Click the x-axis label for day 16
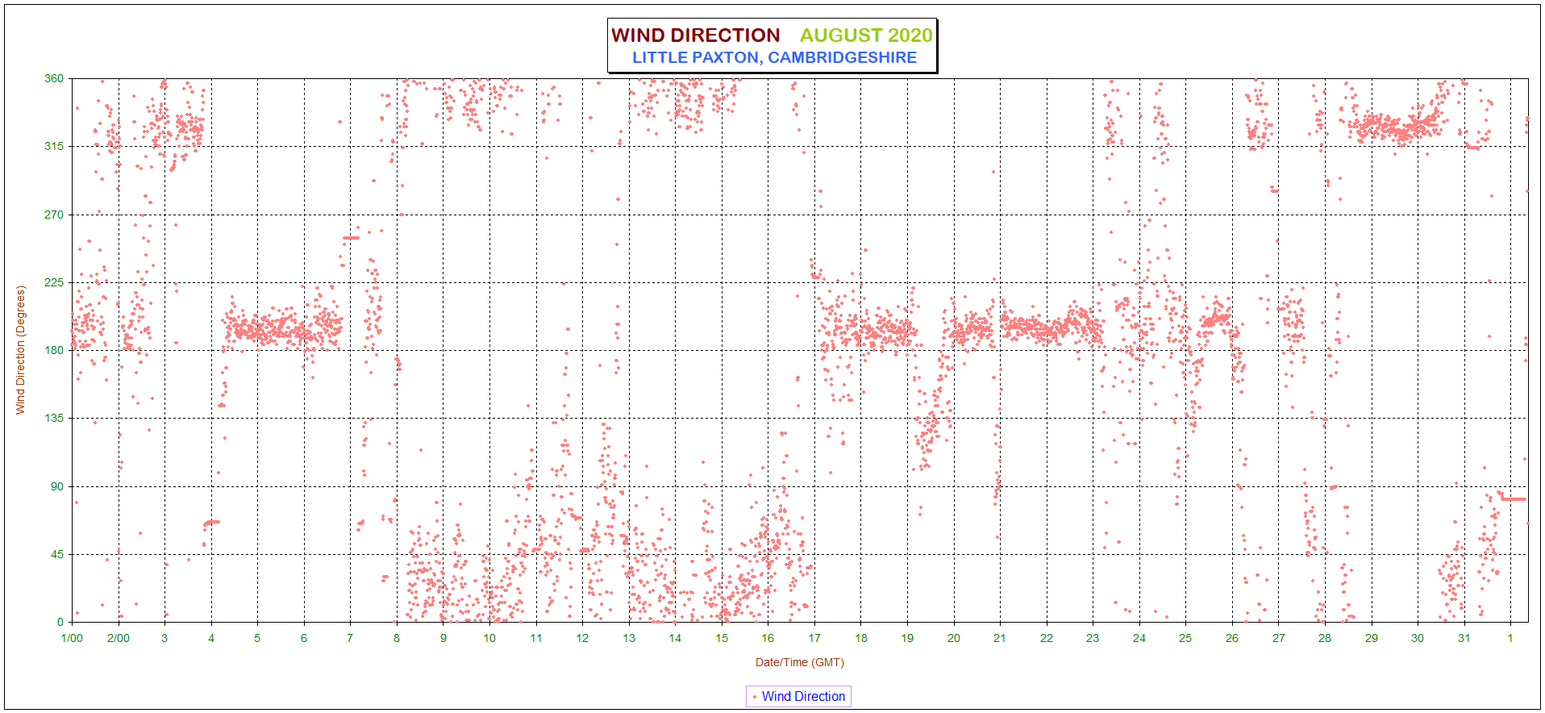Viewport: 1545px width, 713px height. point(768,638)
